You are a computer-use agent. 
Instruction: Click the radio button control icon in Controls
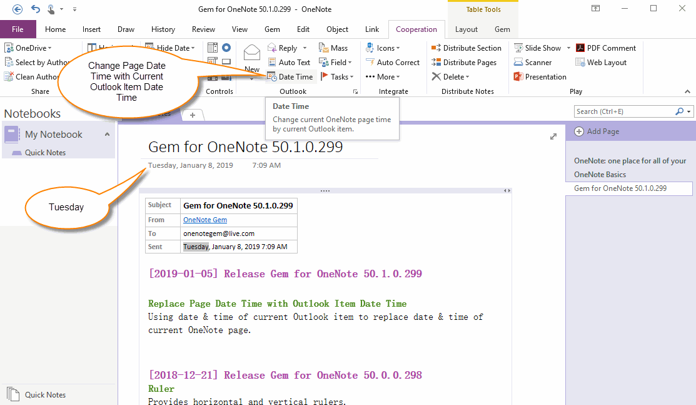(226, 48)
